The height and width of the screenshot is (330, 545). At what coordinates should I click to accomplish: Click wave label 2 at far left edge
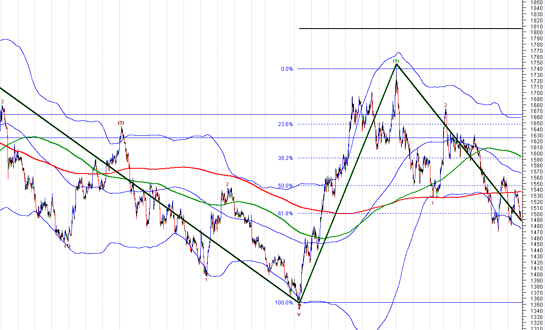2,102
